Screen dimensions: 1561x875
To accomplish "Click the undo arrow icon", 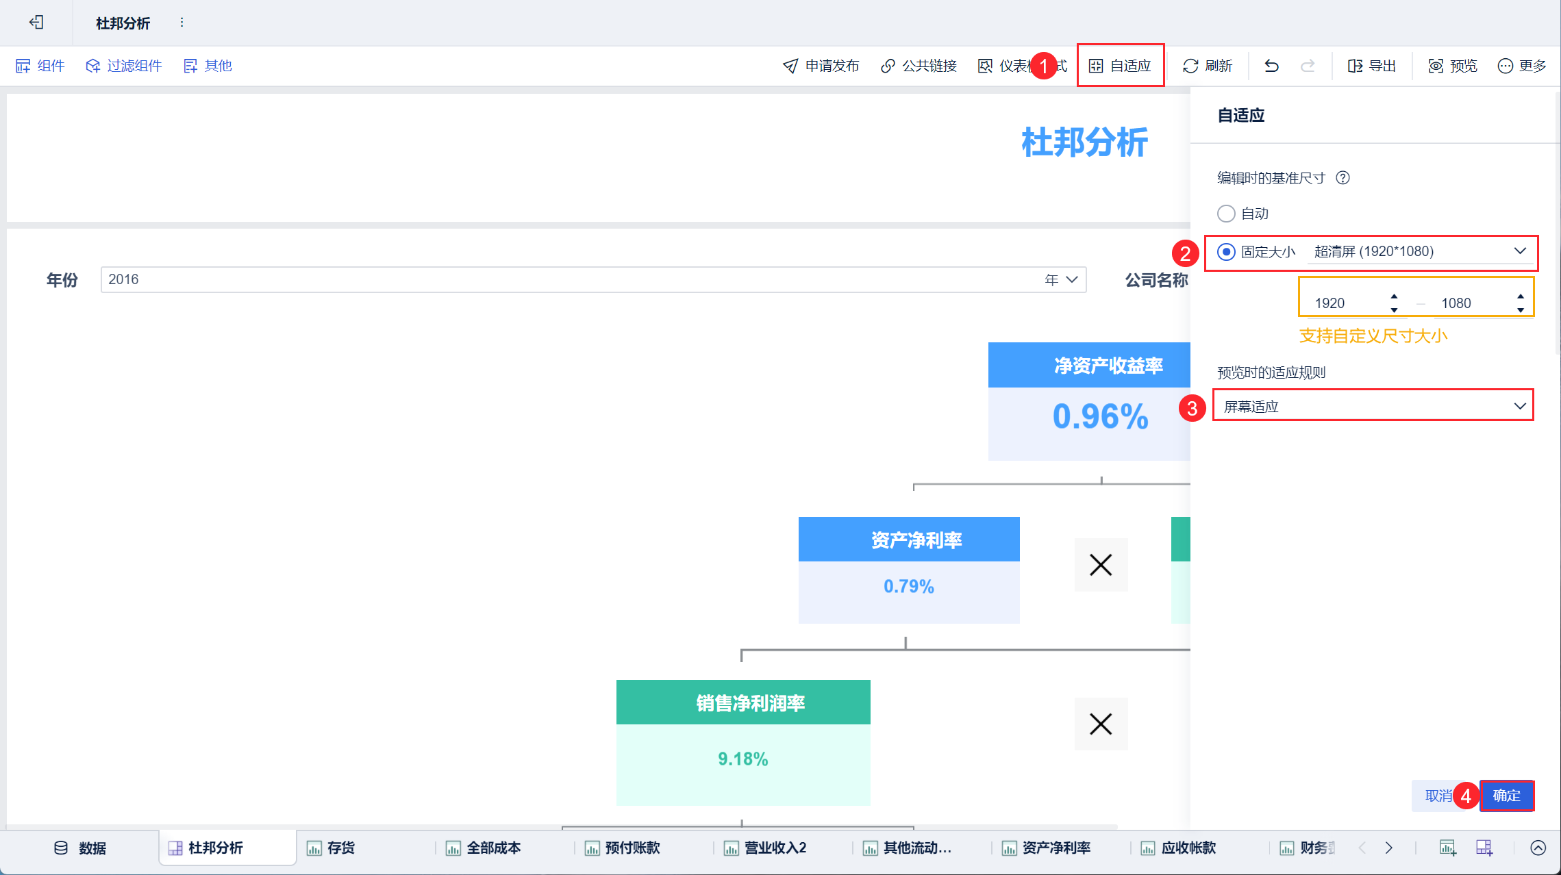I will tap(1271, 66).
